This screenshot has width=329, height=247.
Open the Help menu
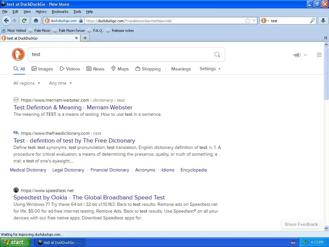(x=89, y=12)
